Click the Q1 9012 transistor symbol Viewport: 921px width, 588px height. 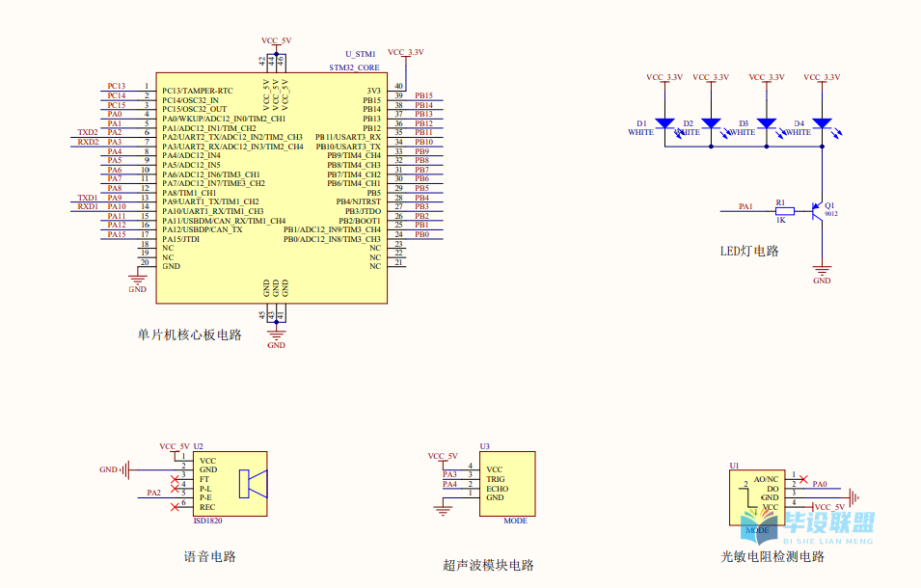818,211
